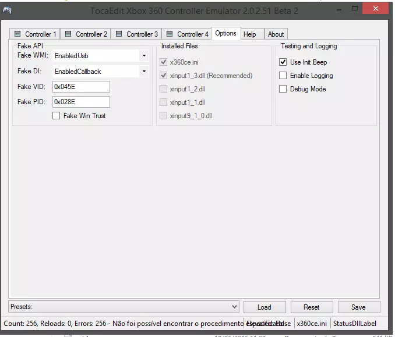Enable the Enable Logging checkbox

coord(283,75)
